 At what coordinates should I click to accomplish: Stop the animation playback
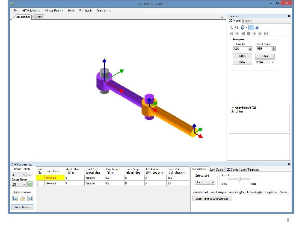249,34
